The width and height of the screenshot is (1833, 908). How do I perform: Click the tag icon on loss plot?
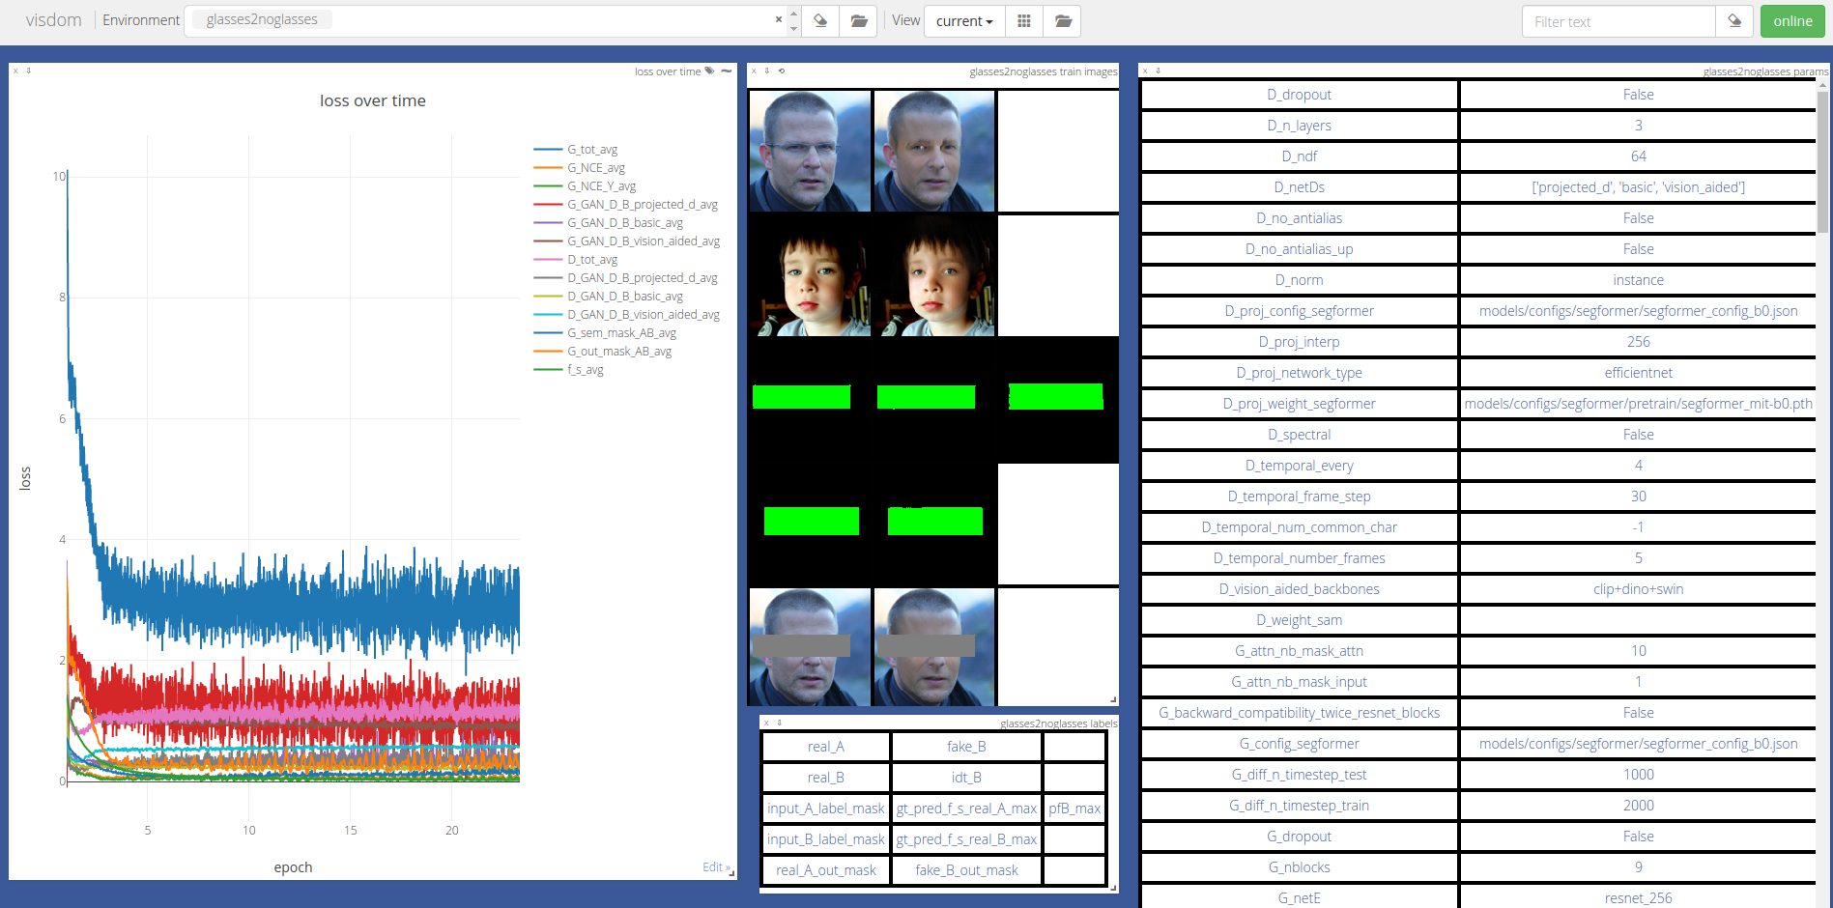710,71
